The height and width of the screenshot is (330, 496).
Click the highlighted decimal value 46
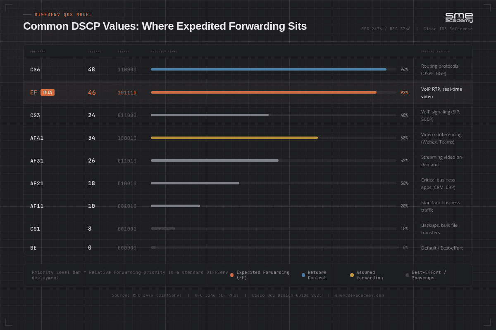click(92, 92)
